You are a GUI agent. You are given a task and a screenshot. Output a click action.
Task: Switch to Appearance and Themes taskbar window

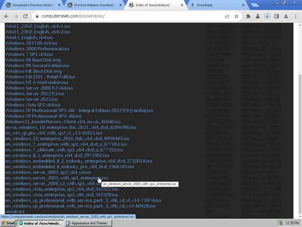(x=88, y=223)
